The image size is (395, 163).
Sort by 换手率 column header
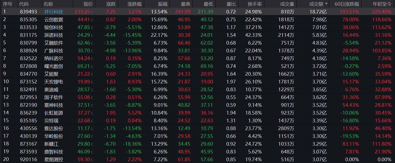tap(255, 4)
